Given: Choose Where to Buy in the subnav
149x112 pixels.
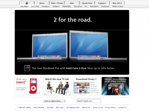Looking at the screenshot, I should click(118, 6).
